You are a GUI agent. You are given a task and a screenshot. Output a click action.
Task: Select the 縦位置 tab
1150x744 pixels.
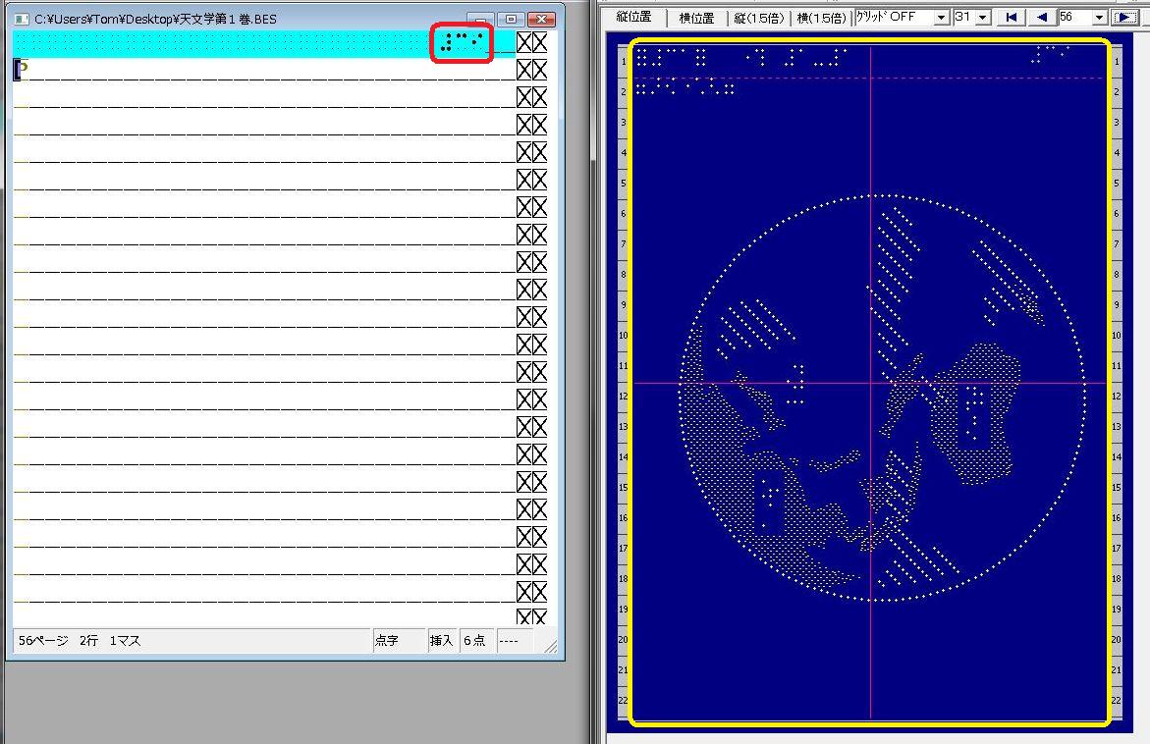pos(634,18)
